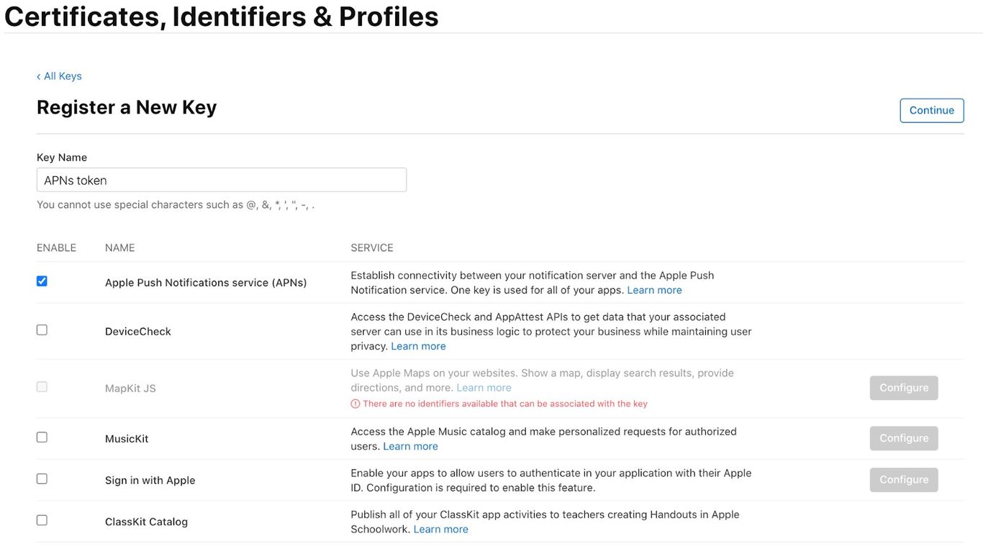
Task: Open Learn more link for APNs
Action: pos(654,290)
